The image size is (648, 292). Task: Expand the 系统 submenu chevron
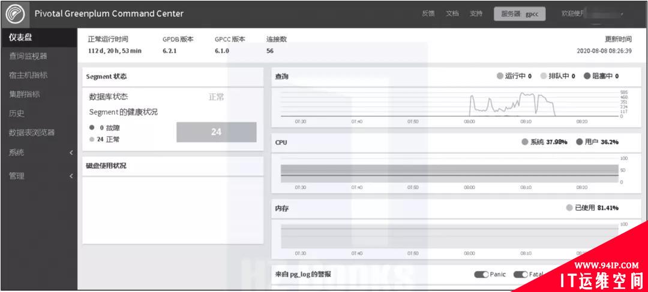[71, 153]
